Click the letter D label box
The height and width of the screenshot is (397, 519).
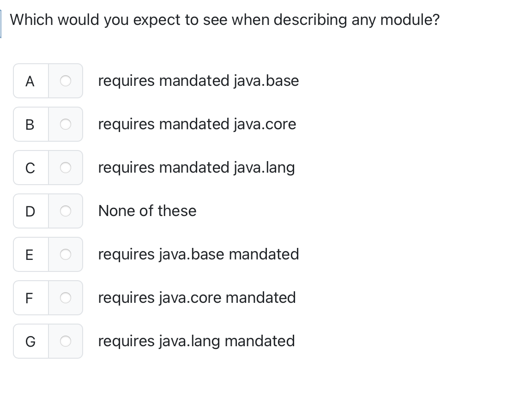30,211
